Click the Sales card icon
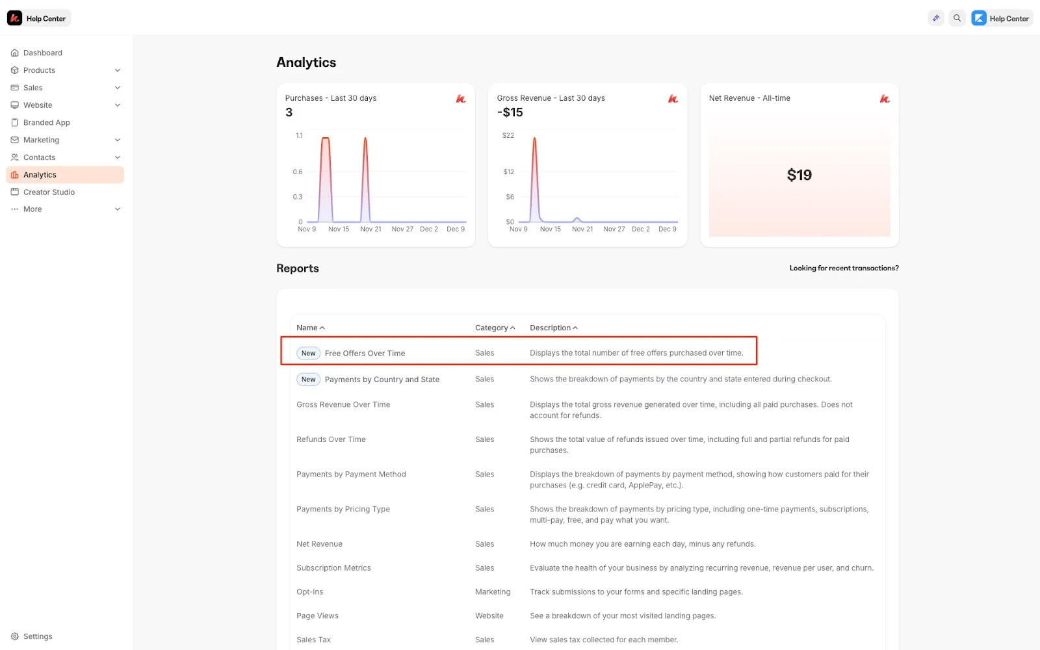Screen dimensions: 1040x650 [x=14, y=88]
